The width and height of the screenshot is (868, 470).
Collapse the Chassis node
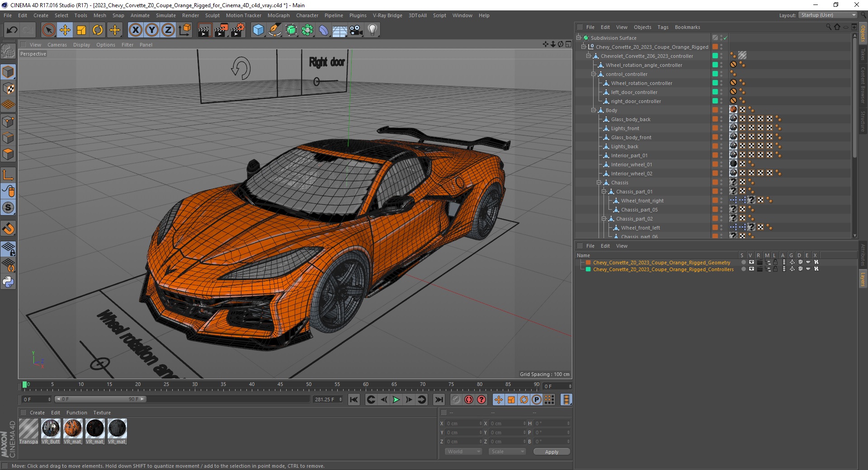point(599,183)
